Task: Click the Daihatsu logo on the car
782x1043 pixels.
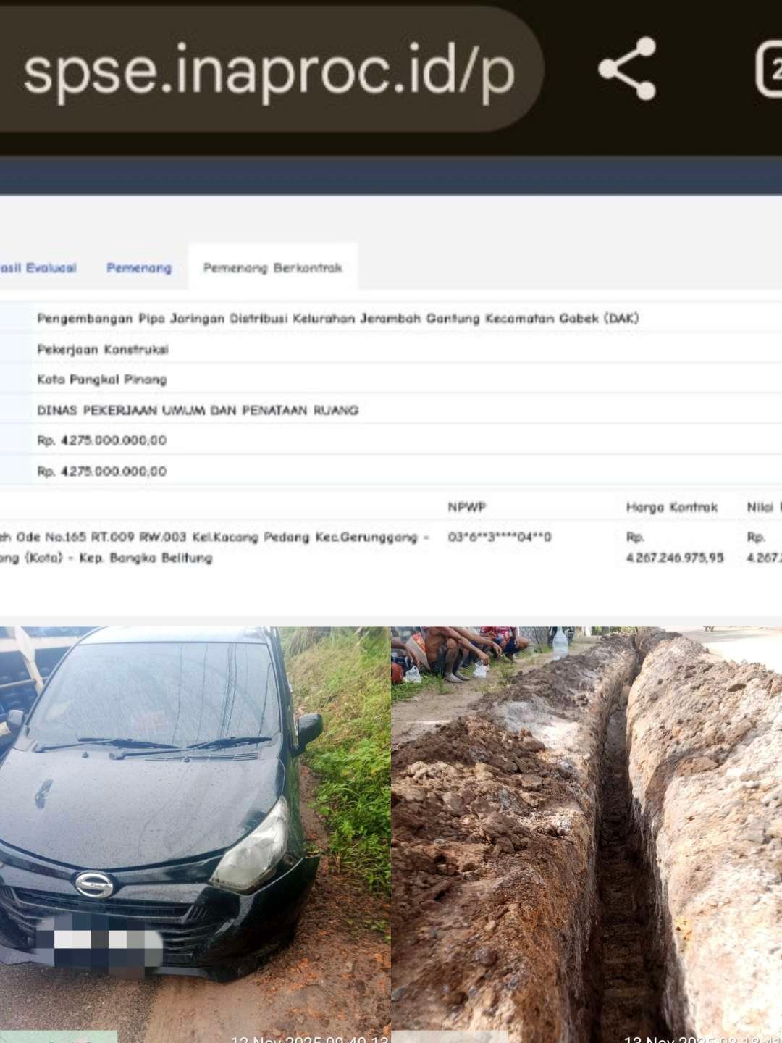Action: (x=94, y=884)
